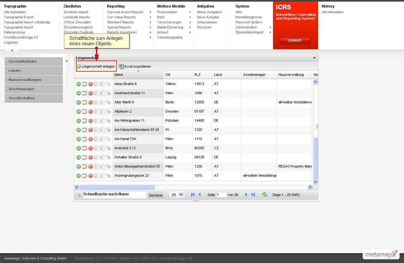The image size is (404, 263).
Task: Open edit window icon for Altplauen 2
Action: pos(85,112)
